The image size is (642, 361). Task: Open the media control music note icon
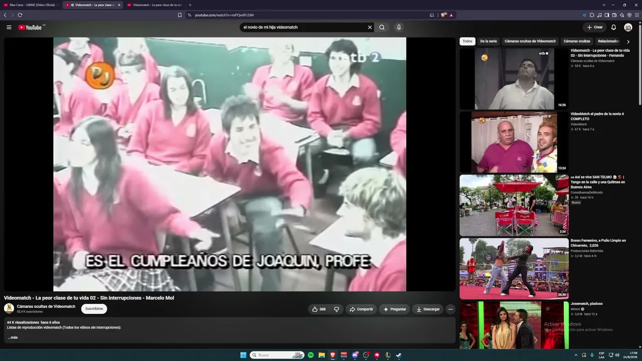pyautogui.click(x=599, y=15)
